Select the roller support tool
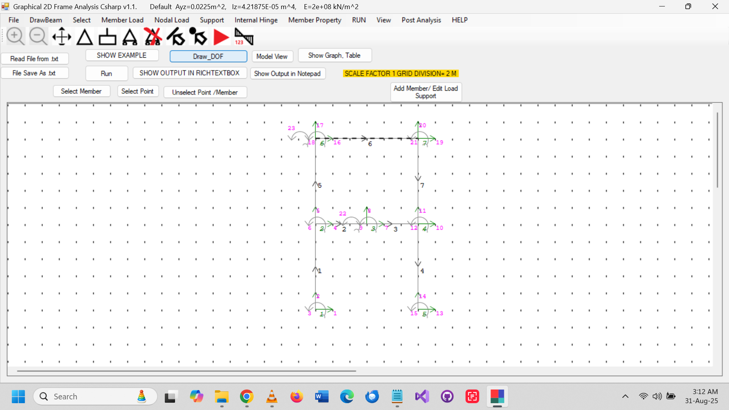Viewport: 729px width, 410px height. pyautogui.click(x=130, y=37)
